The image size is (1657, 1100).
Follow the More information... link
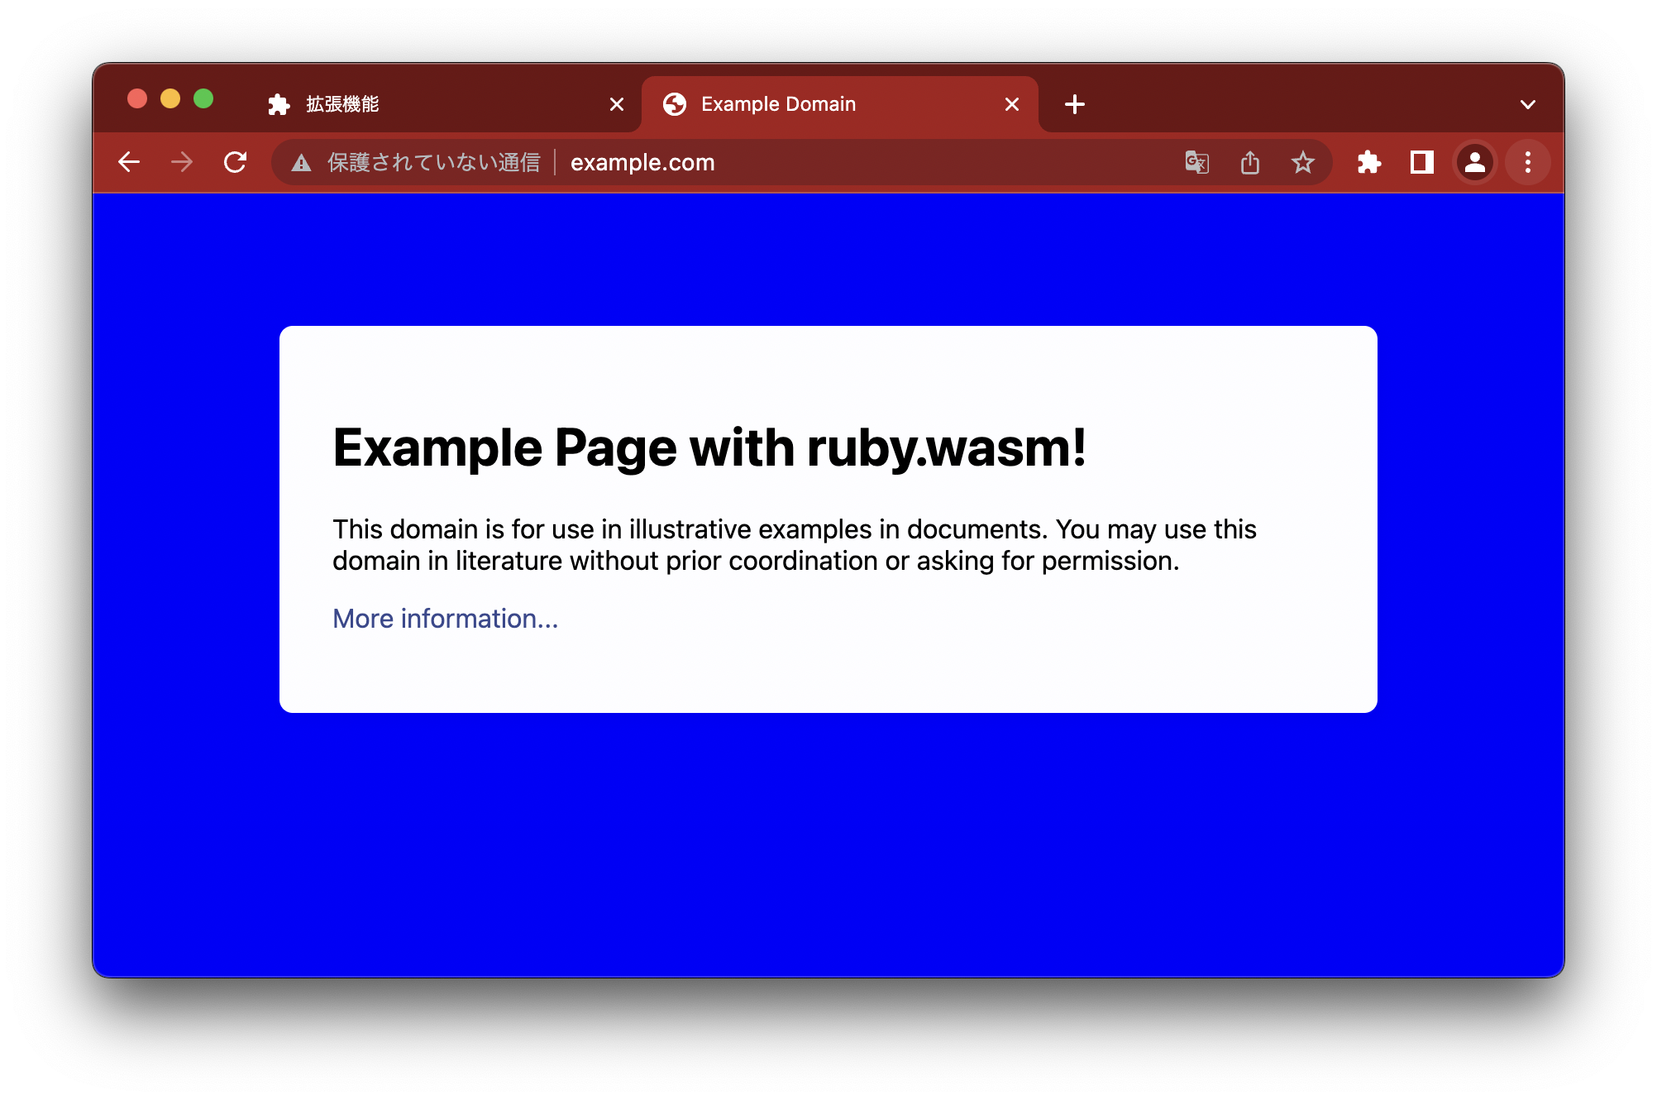pos(446,619)
